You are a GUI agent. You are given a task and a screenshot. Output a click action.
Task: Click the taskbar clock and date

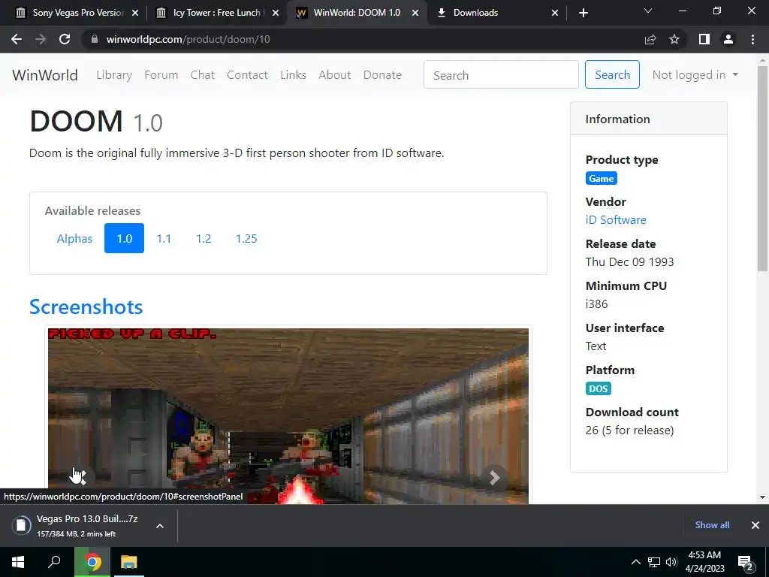coord(704,562)
